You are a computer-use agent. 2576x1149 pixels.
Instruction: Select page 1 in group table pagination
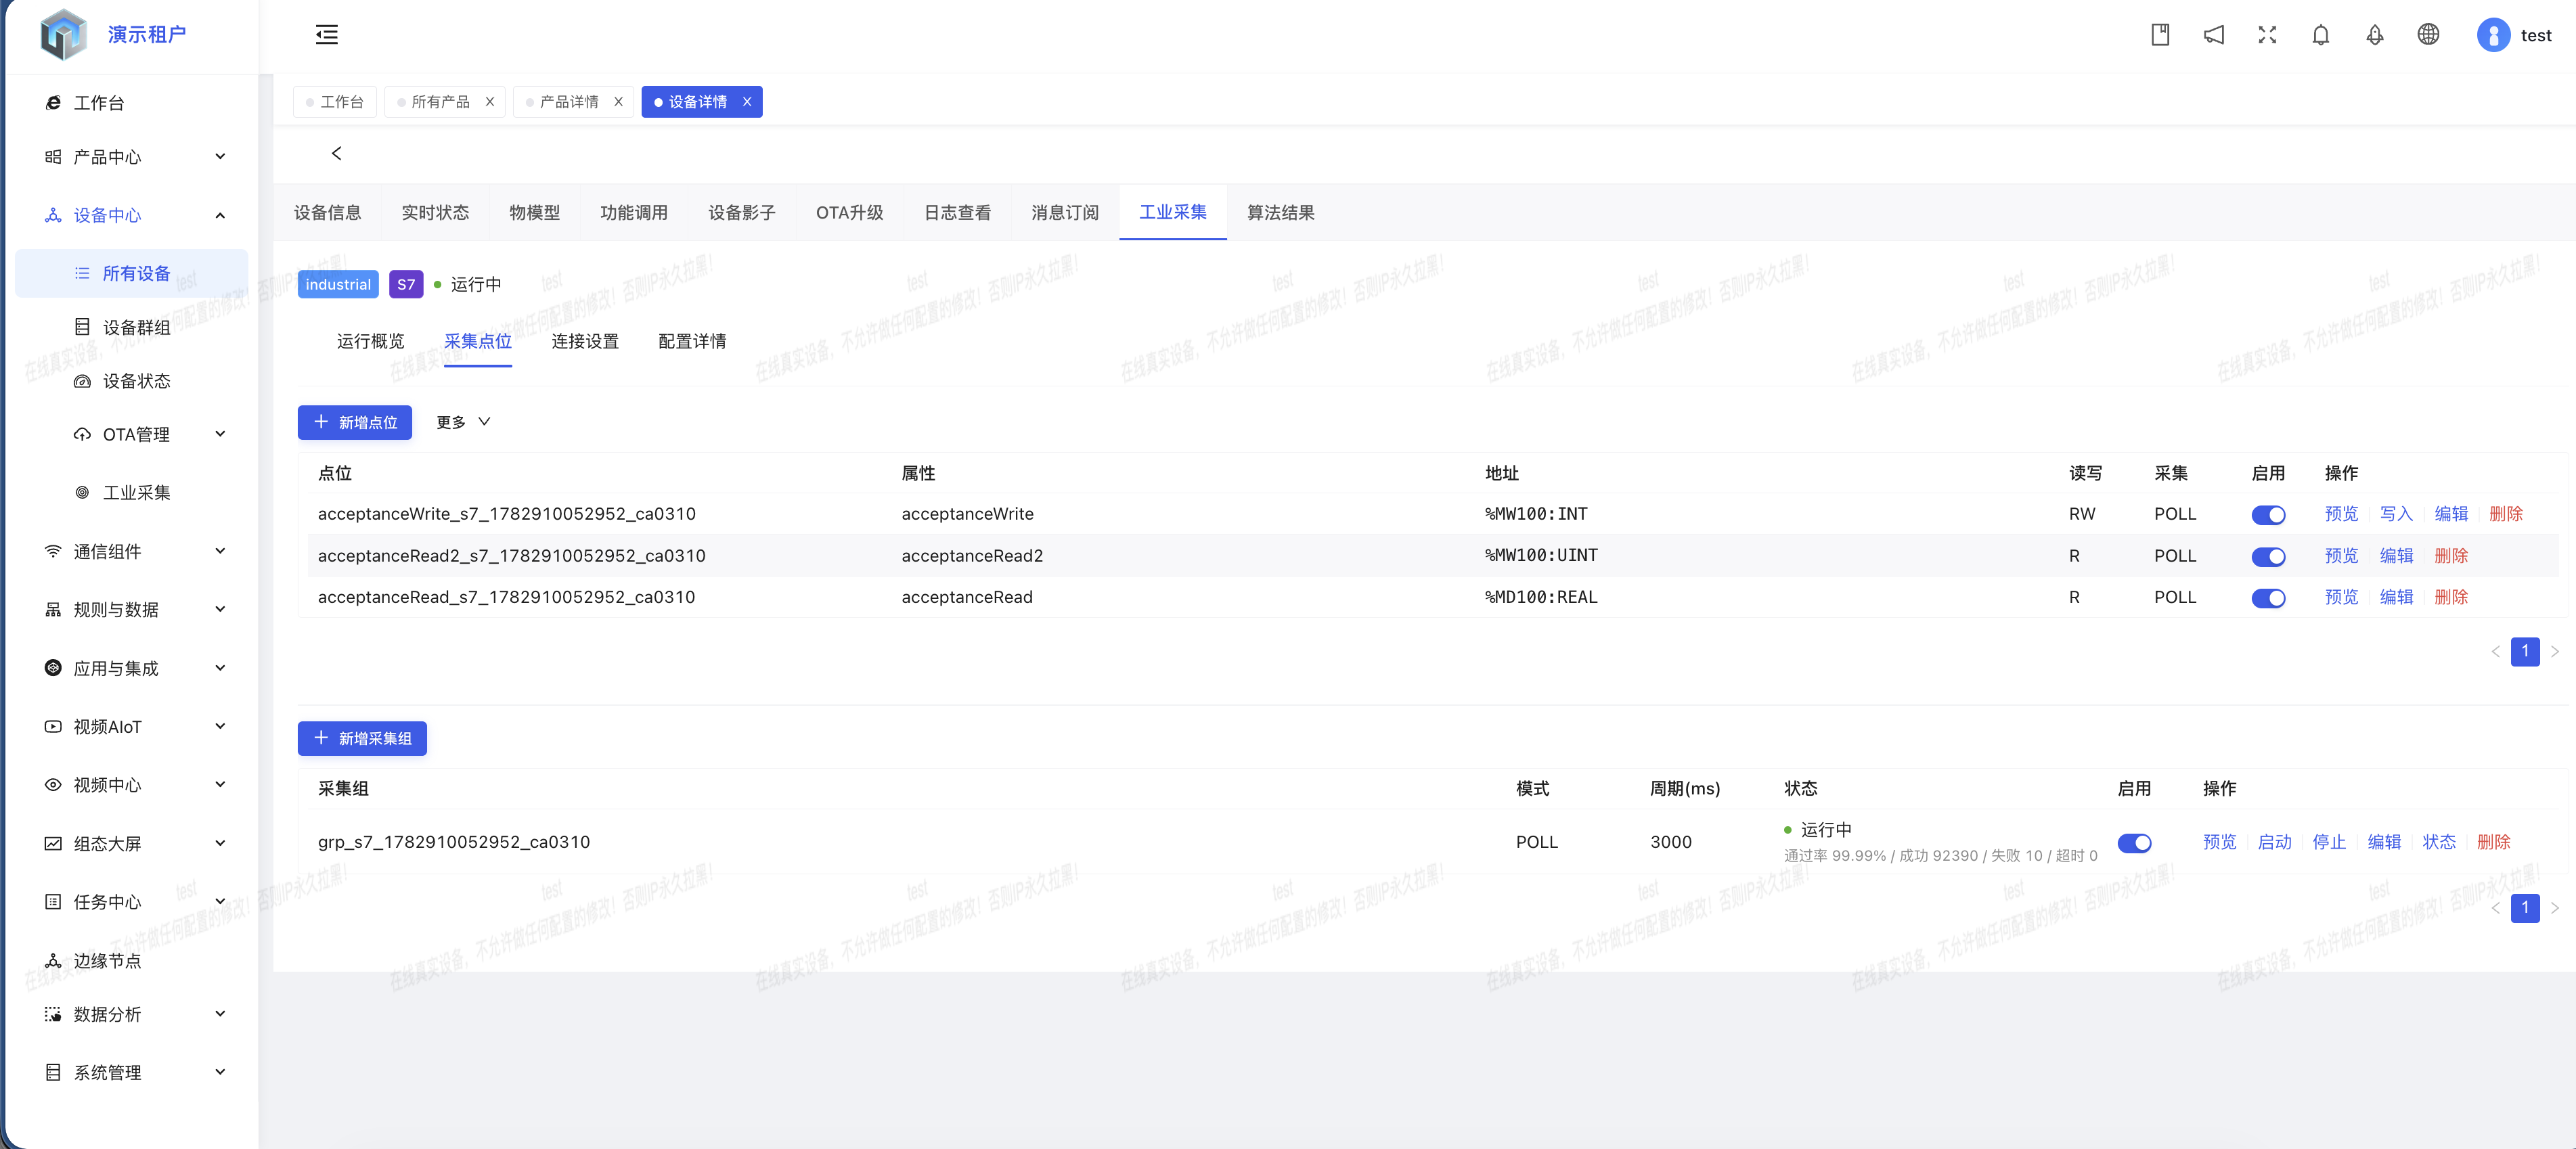point(2525,908)
